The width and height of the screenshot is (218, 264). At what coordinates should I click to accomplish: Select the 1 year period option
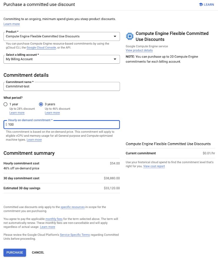6,104
